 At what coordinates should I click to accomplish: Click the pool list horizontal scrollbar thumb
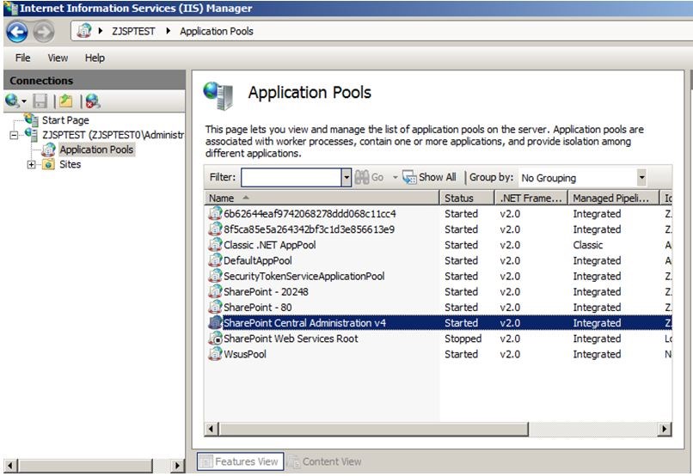tap(373, 429)
